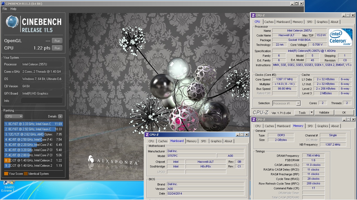
Task: Open the Ranking CPU dropdown
Action: click(x=14, y=116)
